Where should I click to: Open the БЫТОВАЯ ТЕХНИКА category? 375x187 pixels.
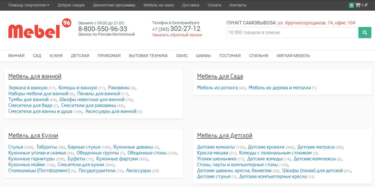click(x=148, y=56)
